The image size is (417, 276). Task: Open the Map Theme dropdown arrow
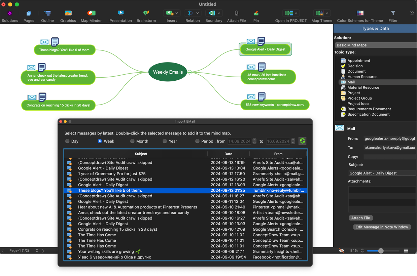pyautogui.click(x=327, y=13)
